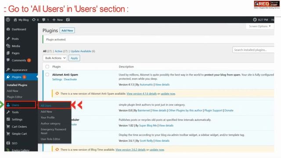The image size is (281, 158).
Task: Click View version 4.1.6 details link
Action: coord(141,93)
